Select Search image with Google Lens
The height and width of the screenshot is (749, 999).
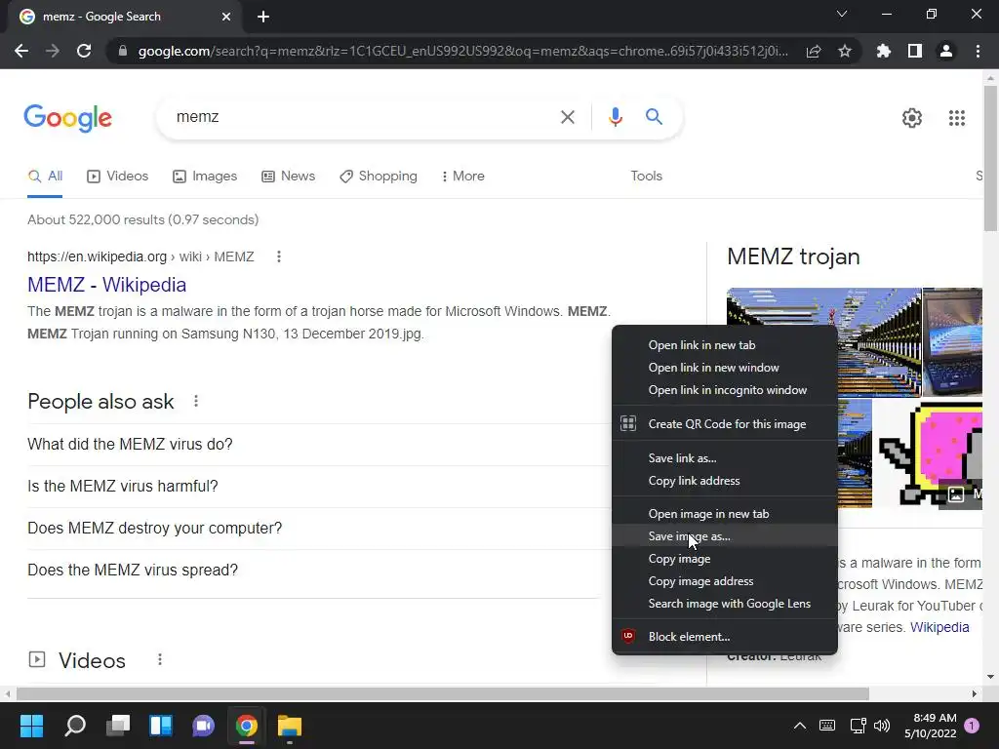point(725,604)
